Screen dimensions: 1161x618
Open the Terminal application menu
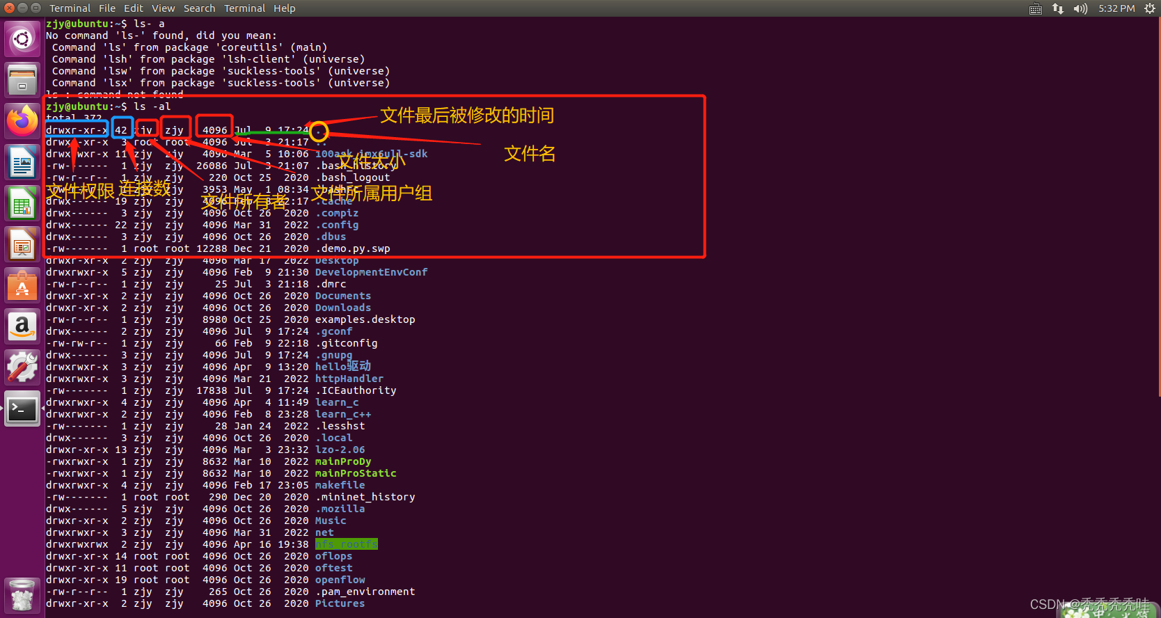70,8
